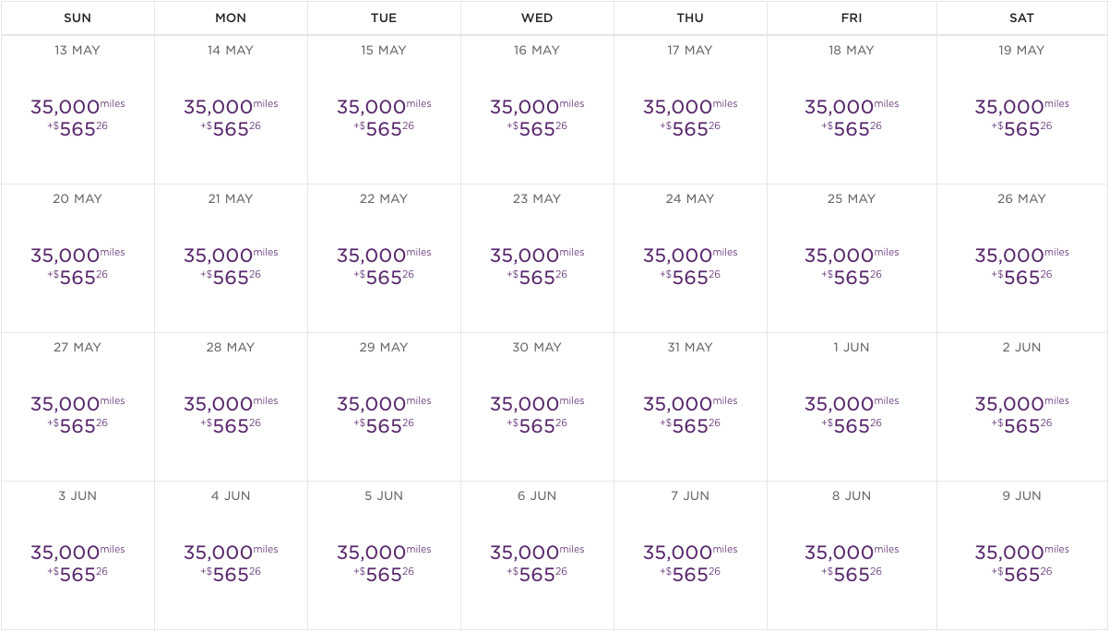Select the 15 May date cell
Image resolution: width=1109 pixels, height=631 pixels.
384,117
